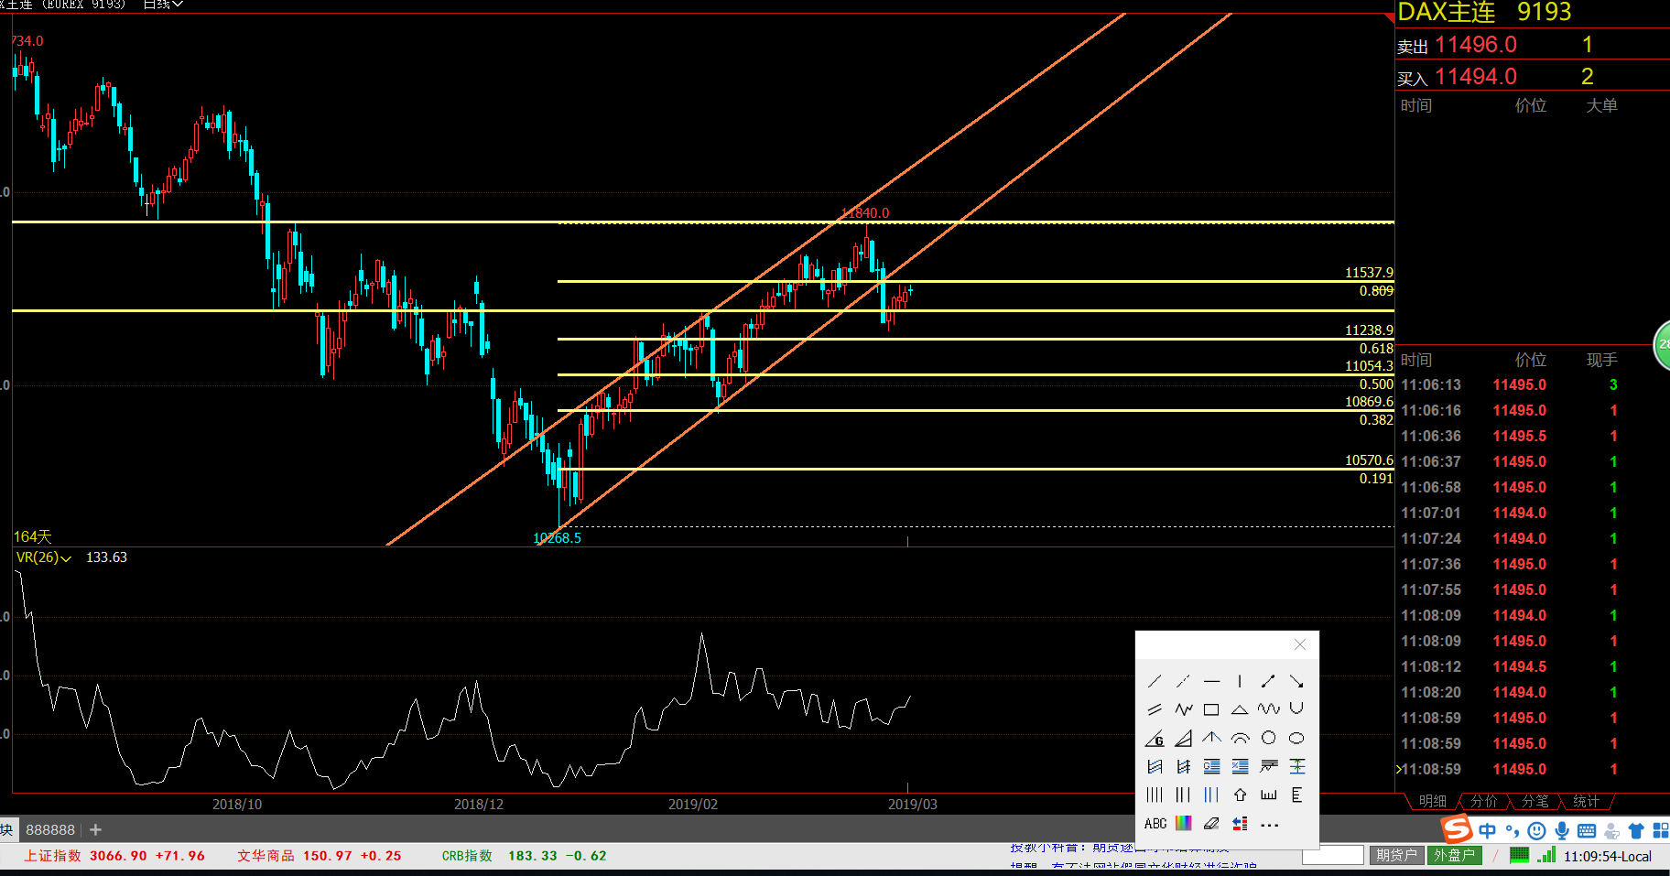This screenshot has height=876, width=1670.
Task: Click the green grid status icon
Action: (x=1519, y=855)
